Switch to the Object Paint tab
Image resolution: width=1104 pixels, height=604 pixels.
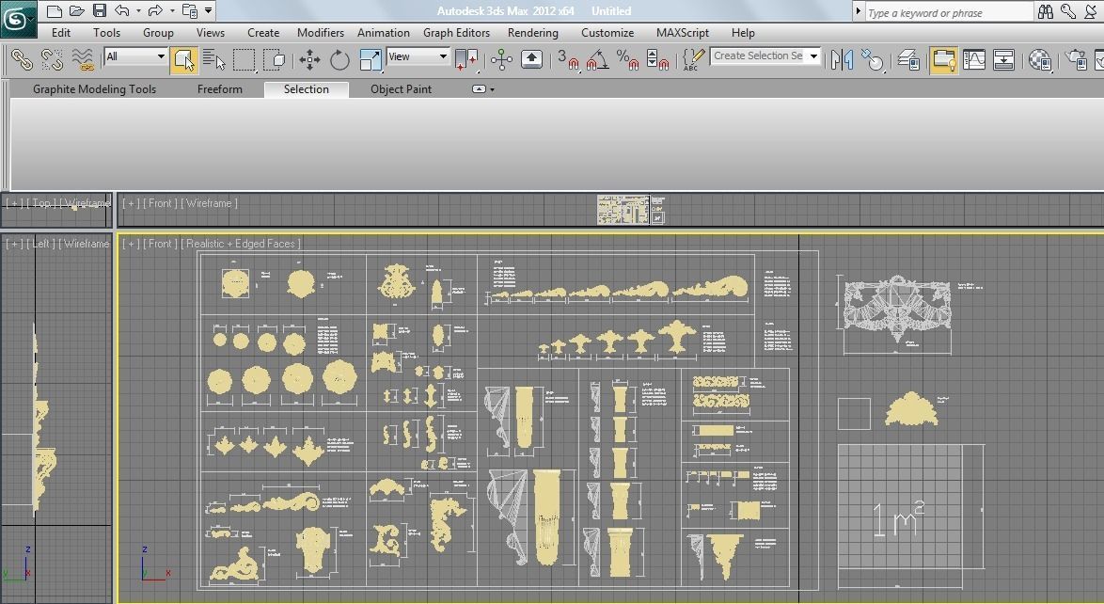[x=402, y=89]
